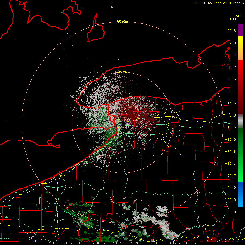Click the 76.7 legend value
The image size is (245, 245).
[x=232, y=55]
